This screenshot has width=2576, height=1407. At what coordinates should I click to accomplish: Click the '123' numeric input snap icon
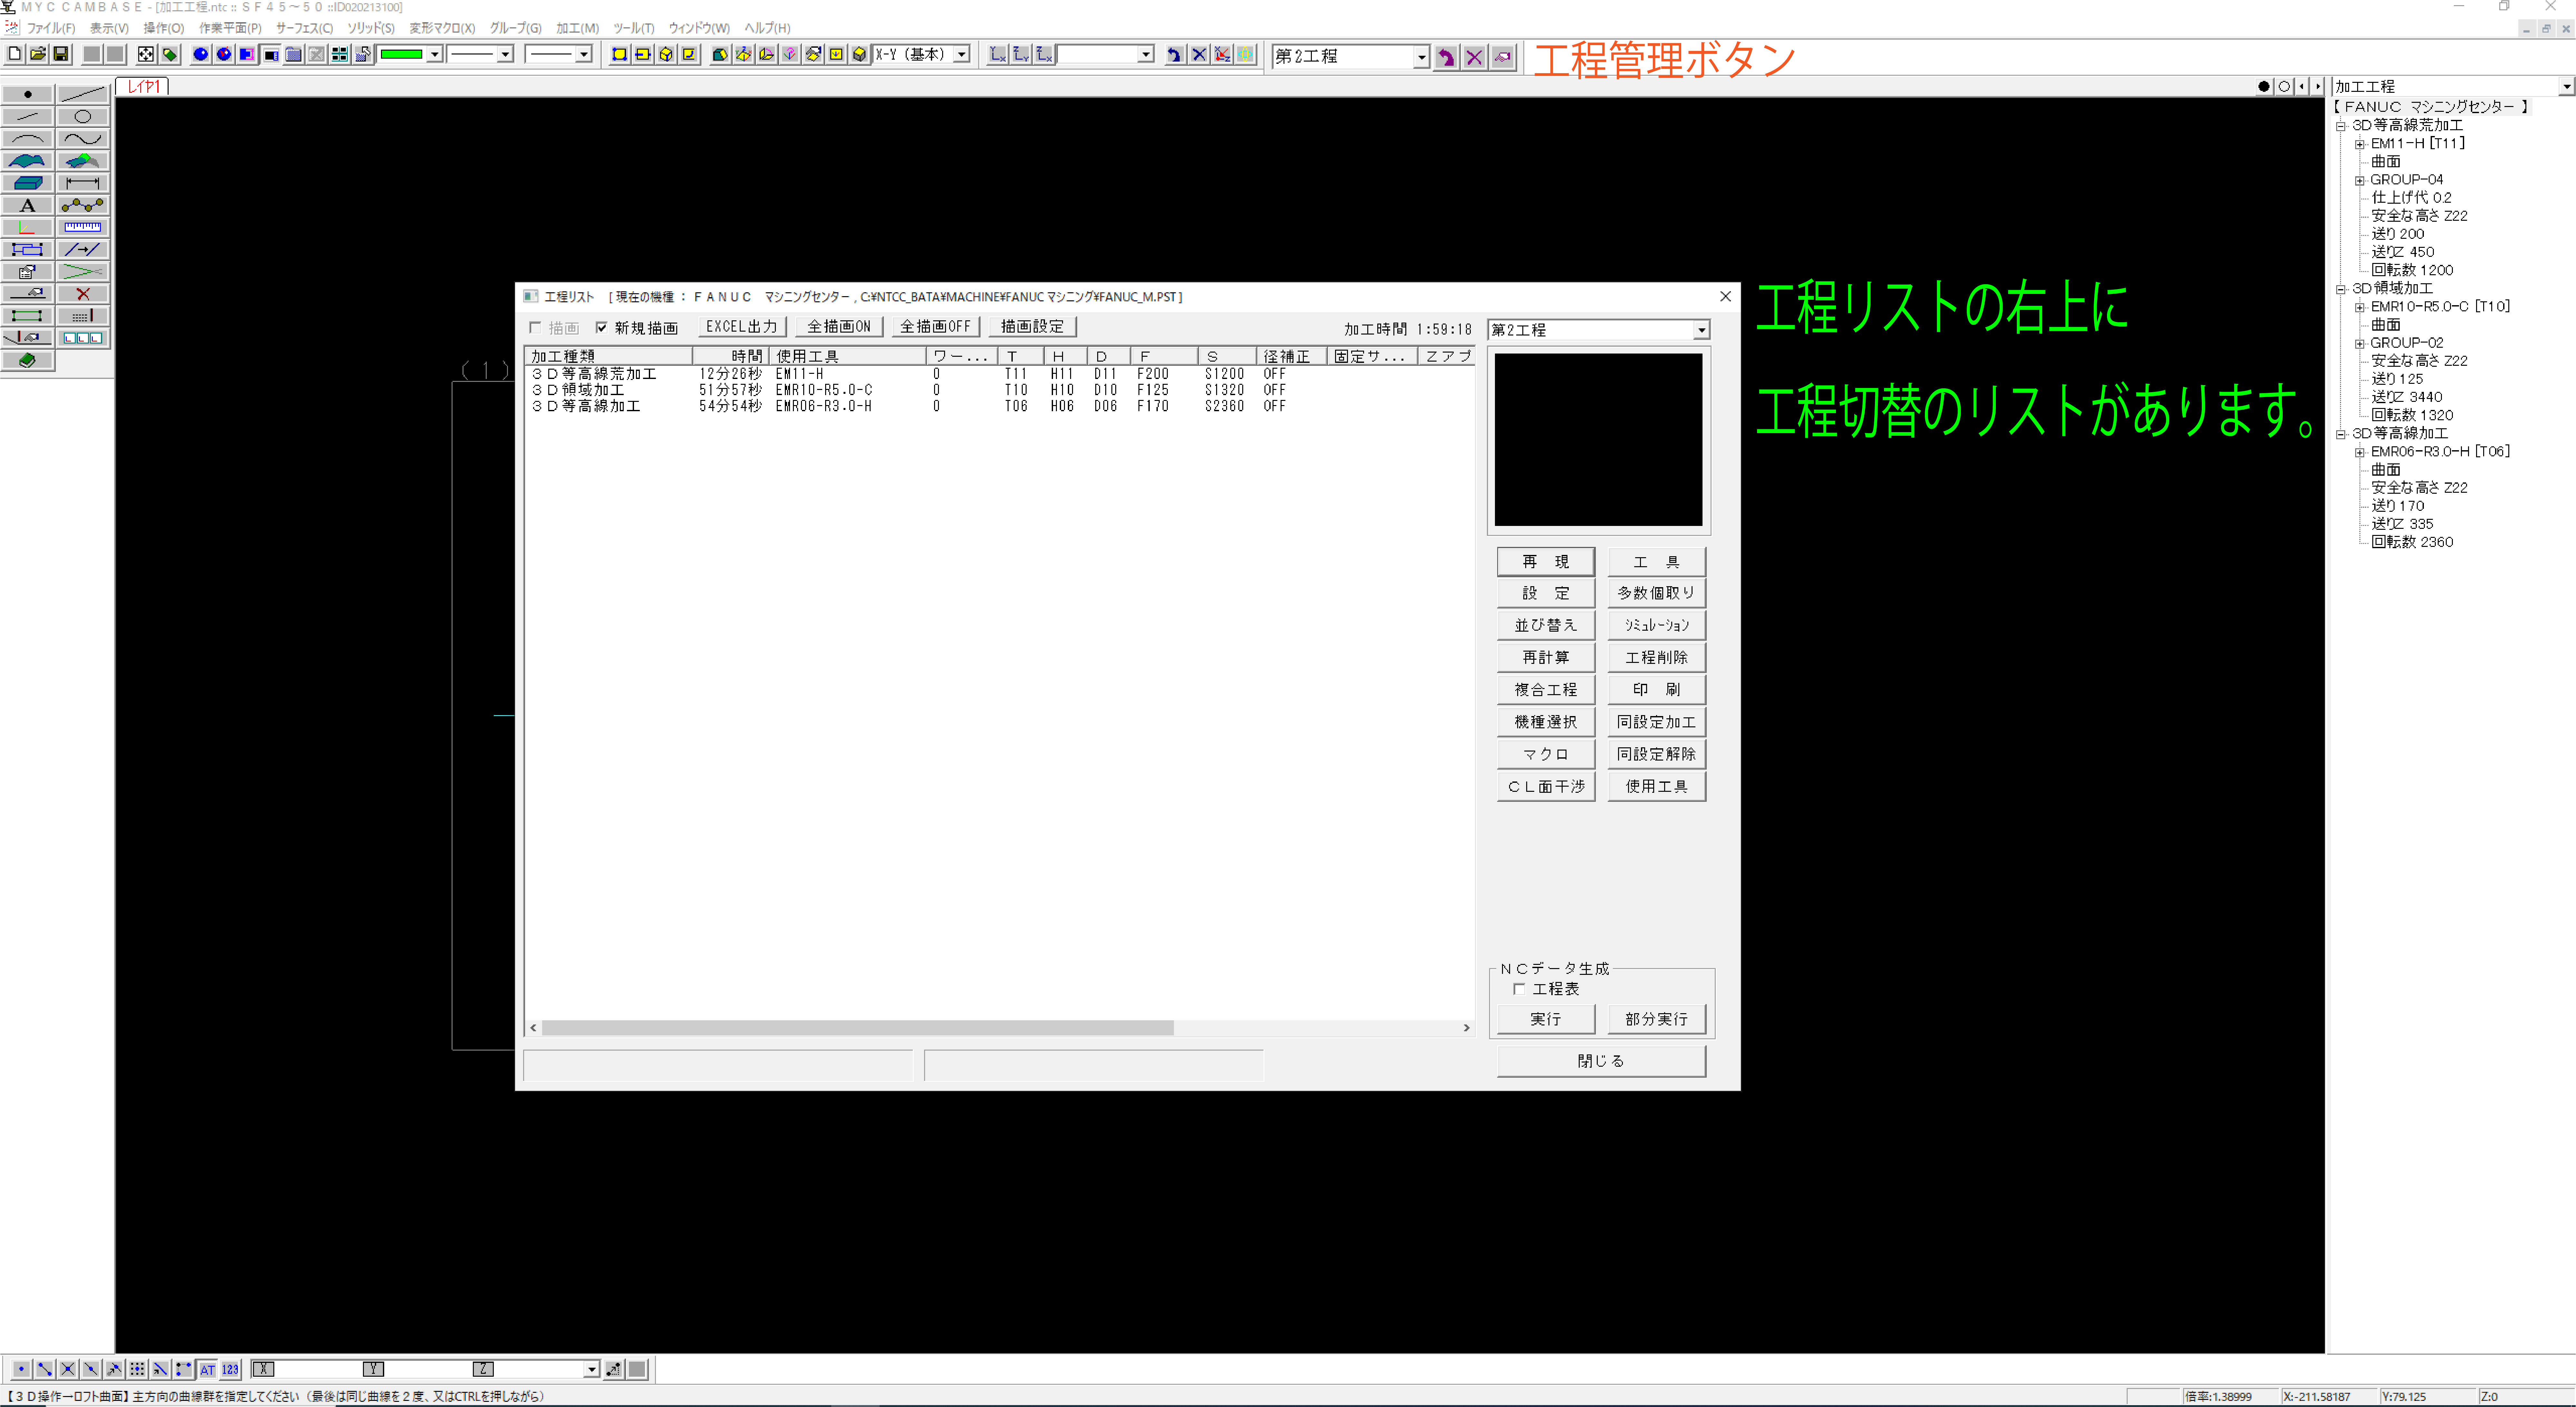(230, 1369)
